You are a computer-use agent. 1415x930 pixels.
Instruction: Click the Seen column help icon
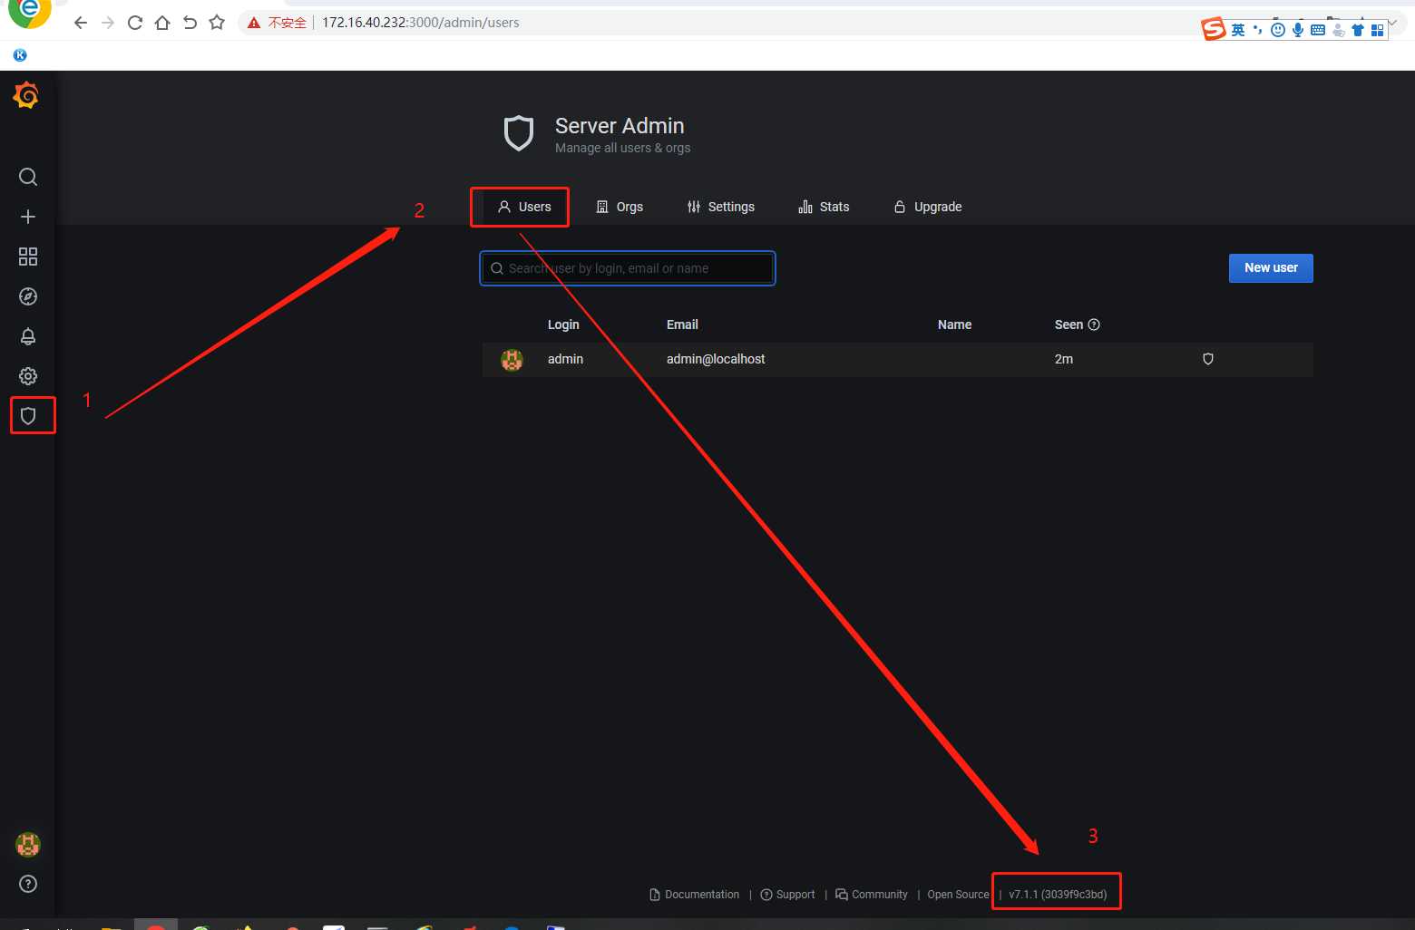1094,325
